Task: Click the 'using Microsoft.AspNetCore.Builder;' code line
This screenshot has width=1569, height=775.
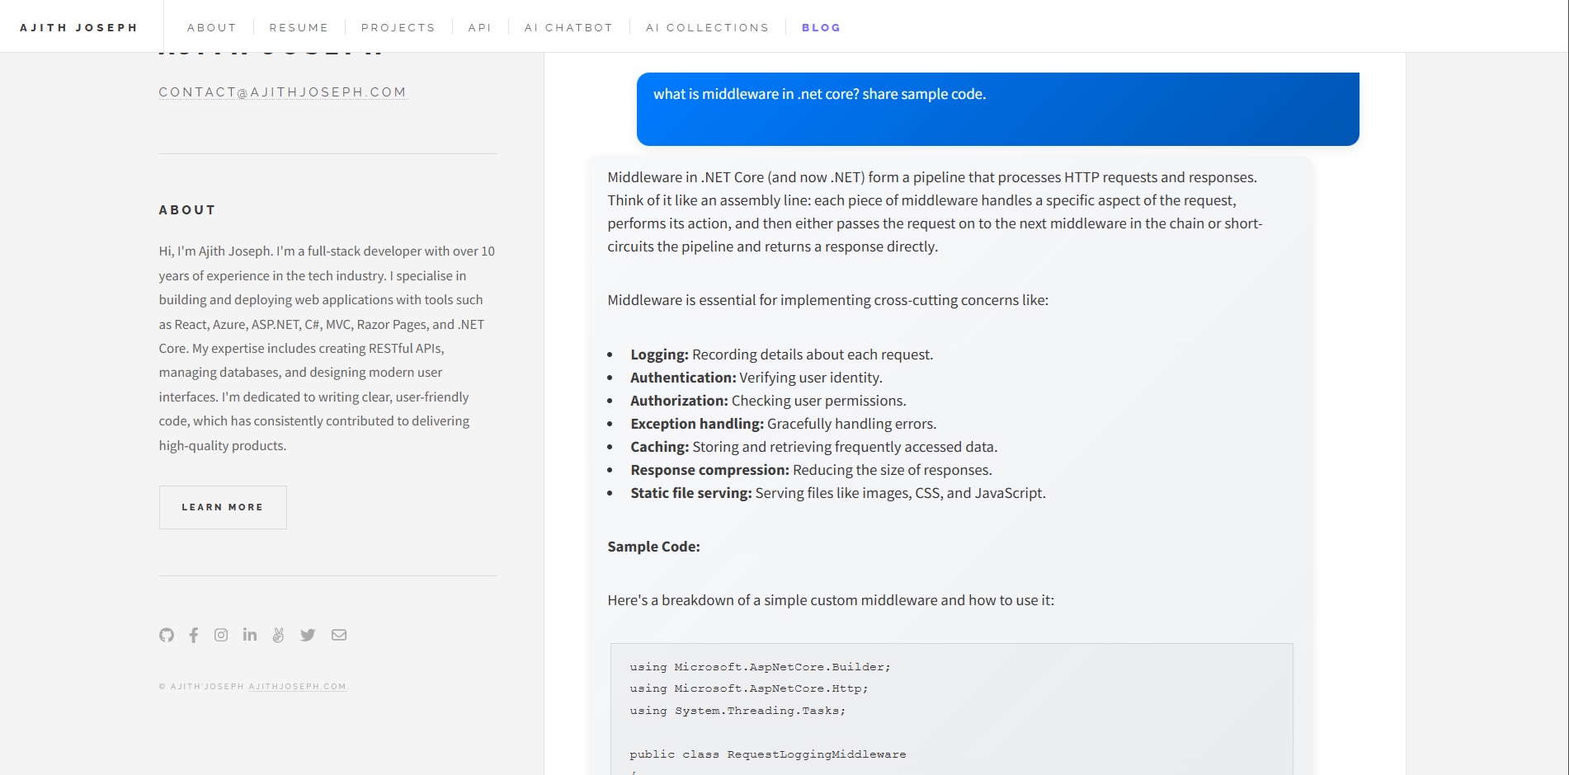Action: click(x=761, y=667)
